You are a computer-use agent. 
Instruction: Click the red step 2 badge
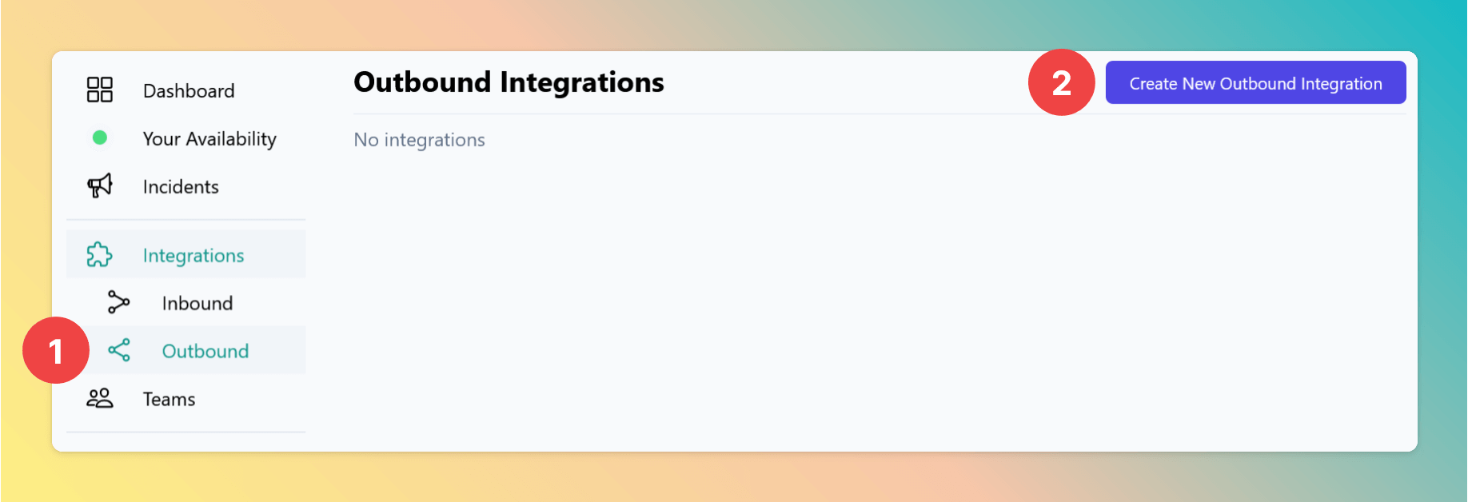pos(1062,82)
